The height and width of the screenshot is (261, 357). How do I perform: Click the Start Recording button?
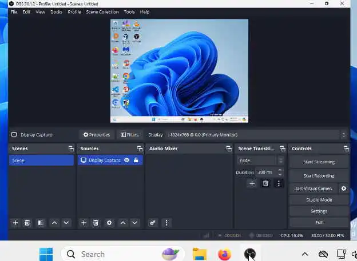point(319,175)
